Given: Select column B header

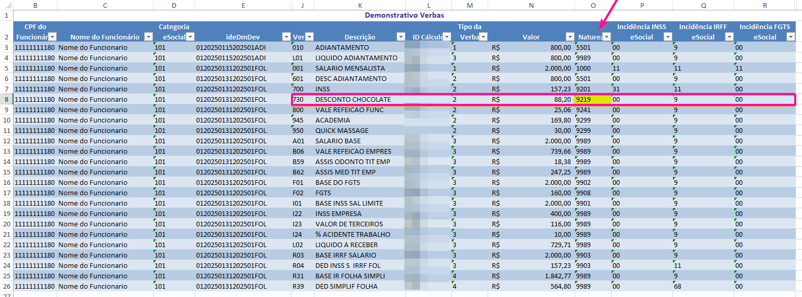Looking at the screenshot, I should click(x=35, y=5).
